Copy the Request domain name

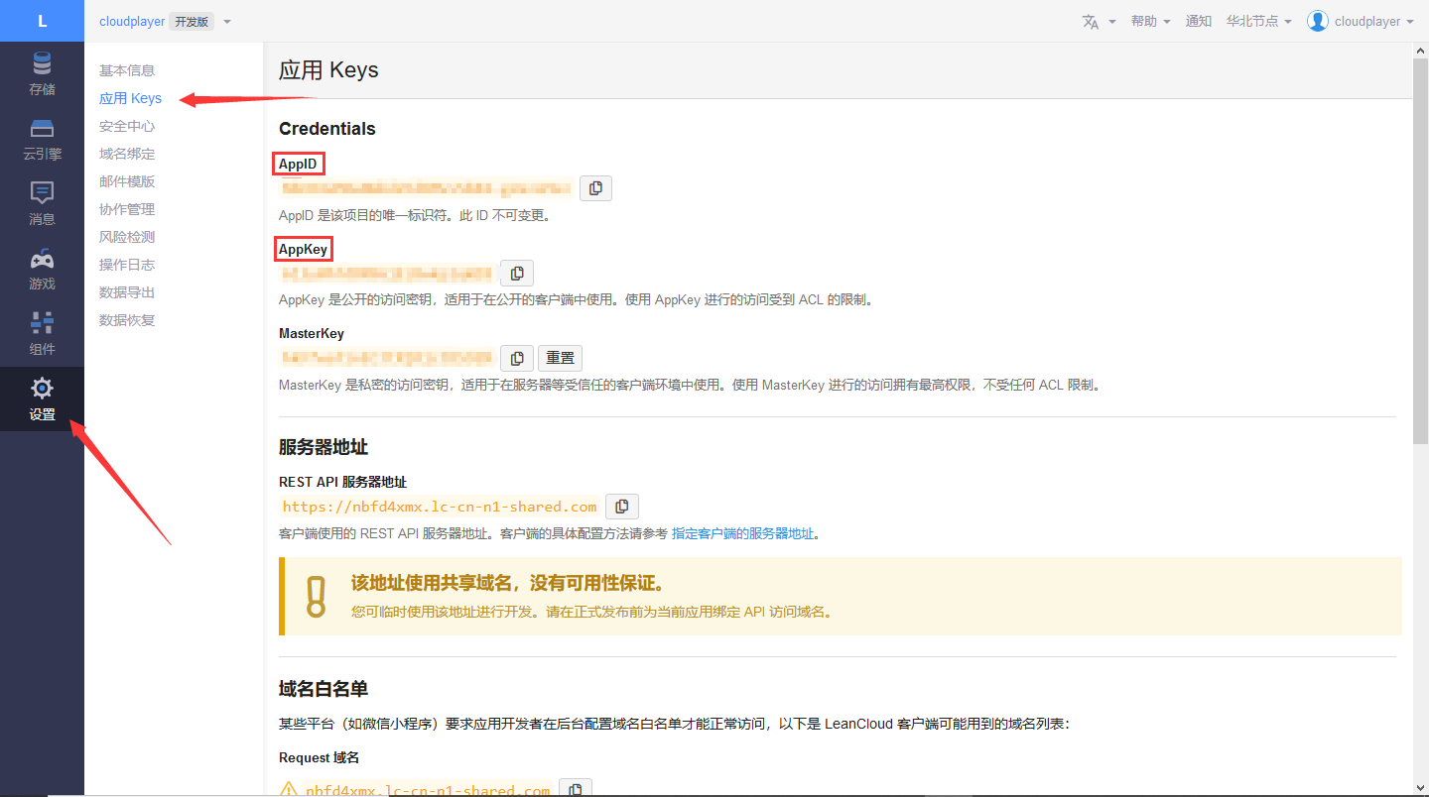tap(576, 790)
